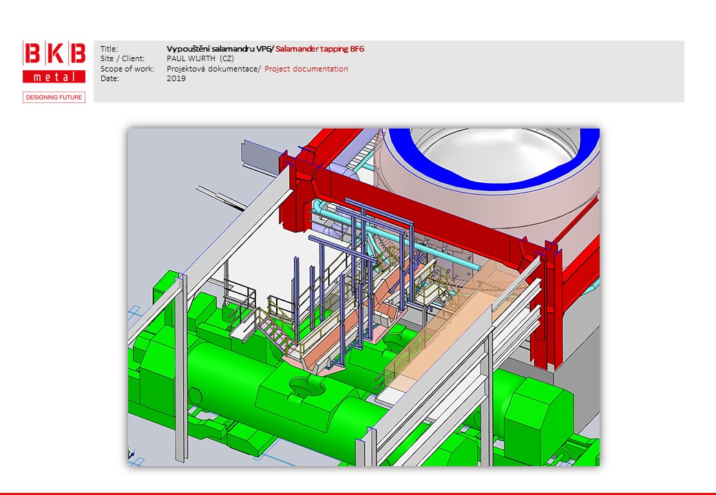Click the DESIGNING FUTURE tagline box
This screenshot has height=495, width=716.
click(x=54, y=98)
